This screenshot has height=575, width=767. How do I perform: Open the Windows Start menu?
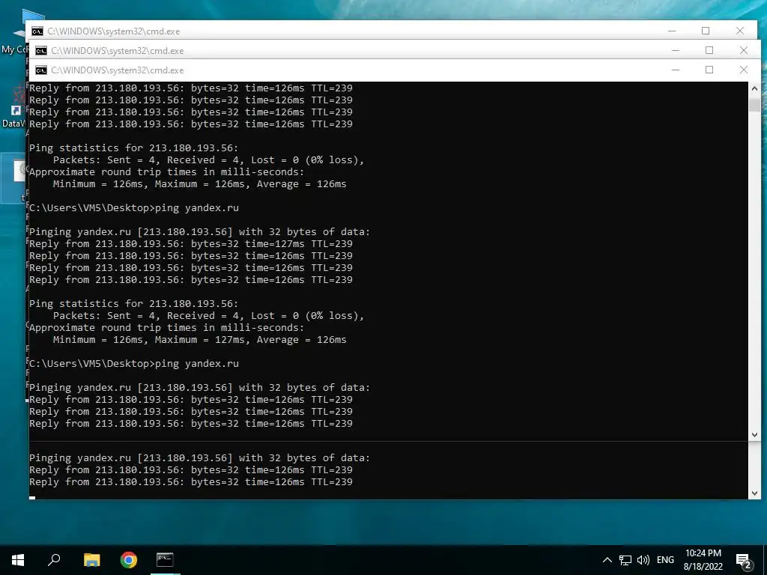click(18, 560)
